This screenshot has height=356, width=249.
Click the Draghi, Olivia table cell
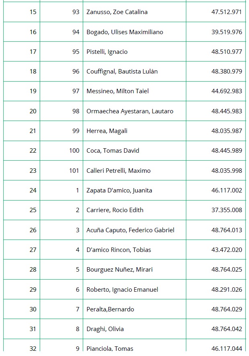[x=105, y=329]
